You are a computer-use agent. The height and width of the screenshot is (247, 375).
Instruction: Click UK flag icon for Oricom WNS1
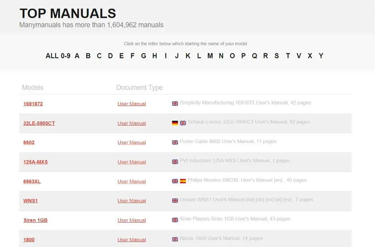pyautogui.click(x=175, y=201)
